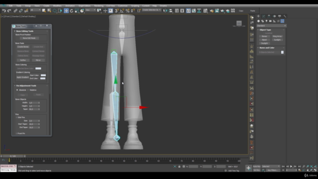Click the Mirror button in Bone Tools
Viewport: 318px width, 179px height.
[38, 60]
